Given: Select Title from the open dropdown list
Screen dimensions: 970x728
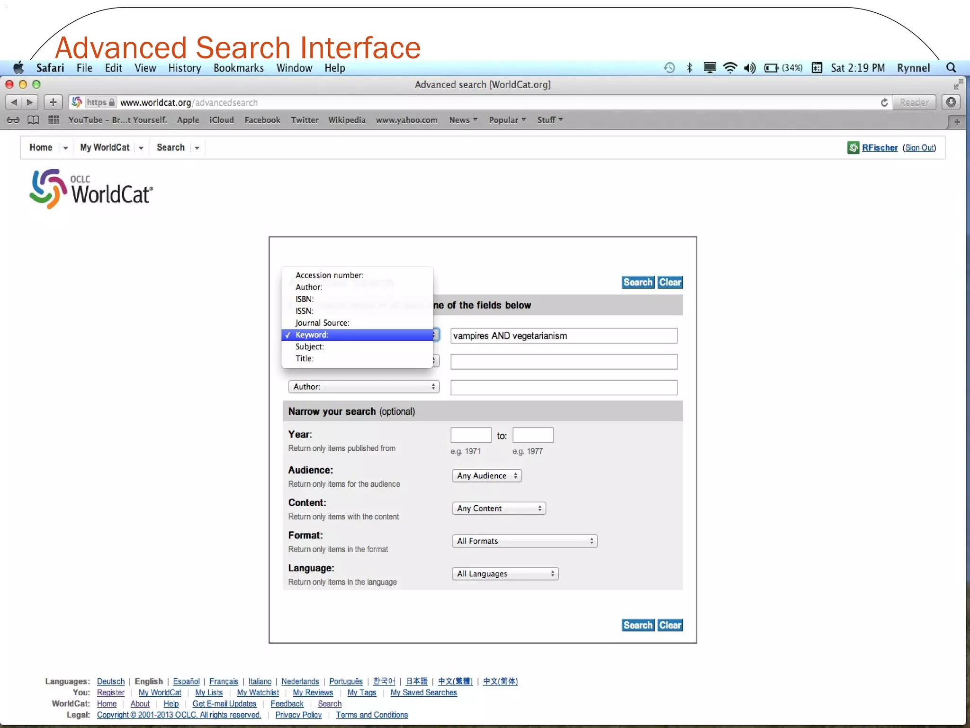Looking at the screenshot, I should [357, 359].
